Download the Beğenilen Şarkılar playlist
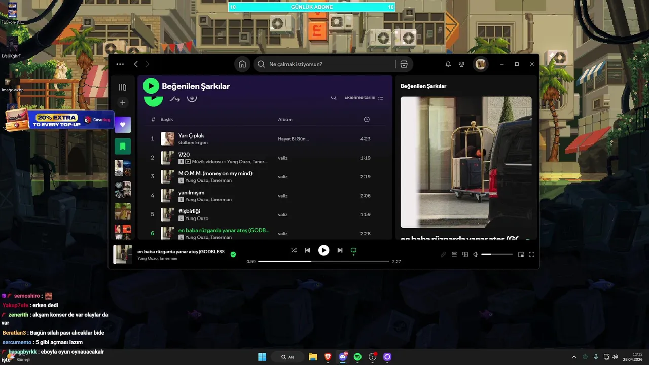 [192, 98]
